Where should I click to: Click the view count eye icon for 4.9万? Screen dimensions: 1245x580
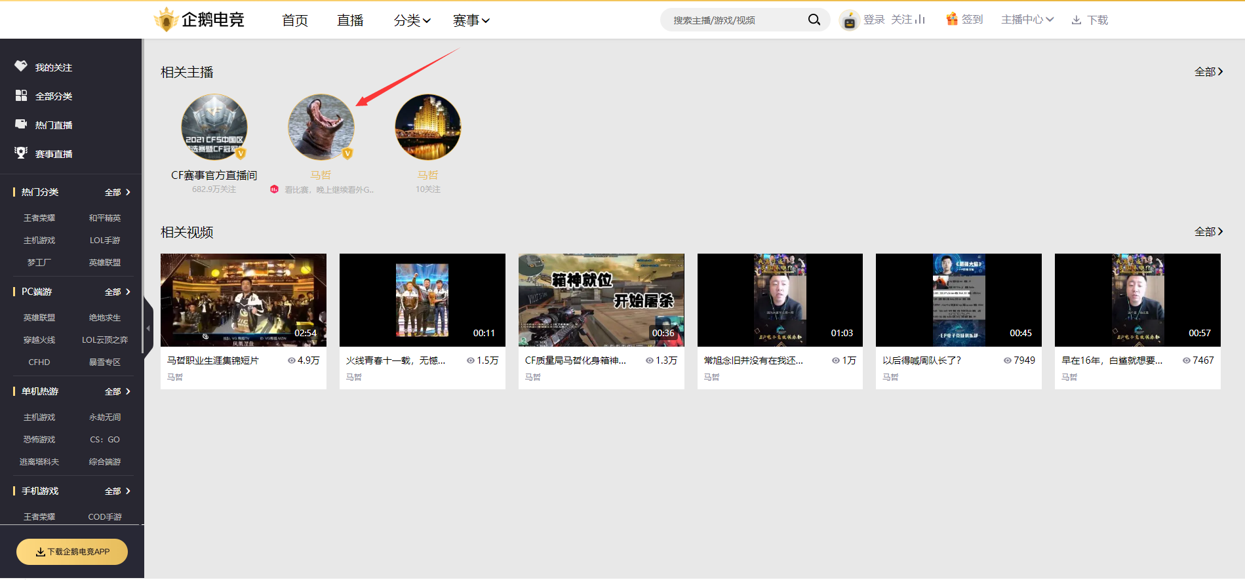[x=292, y=360]
